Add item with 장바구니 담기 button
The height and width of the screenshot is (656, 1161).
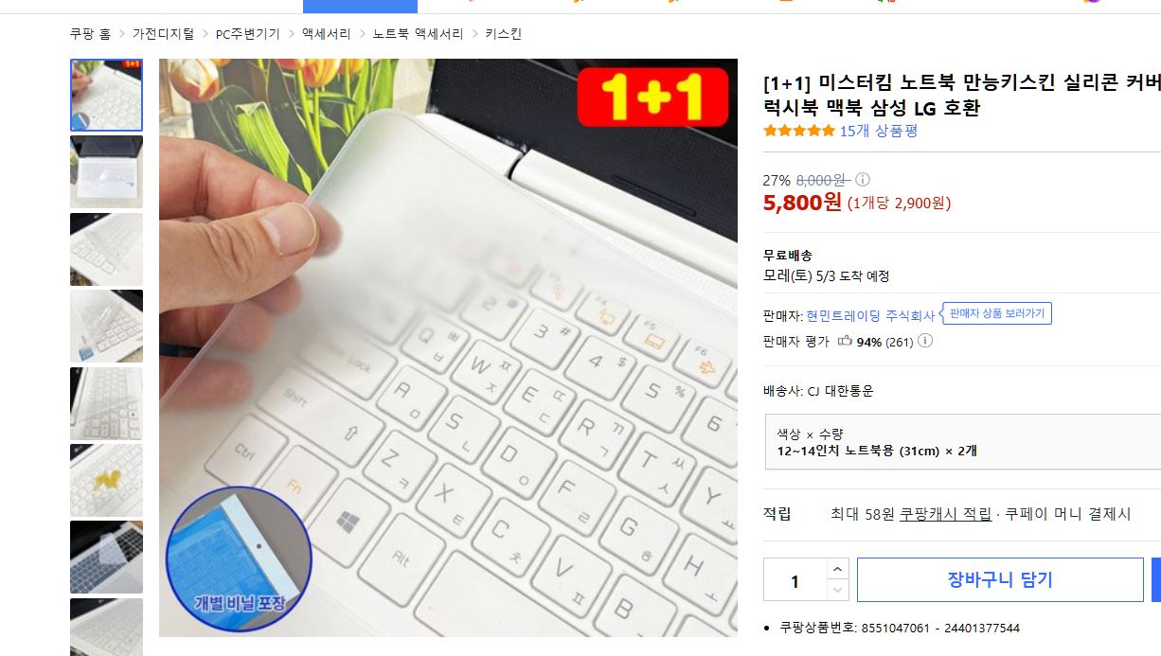pos(1000,579)
